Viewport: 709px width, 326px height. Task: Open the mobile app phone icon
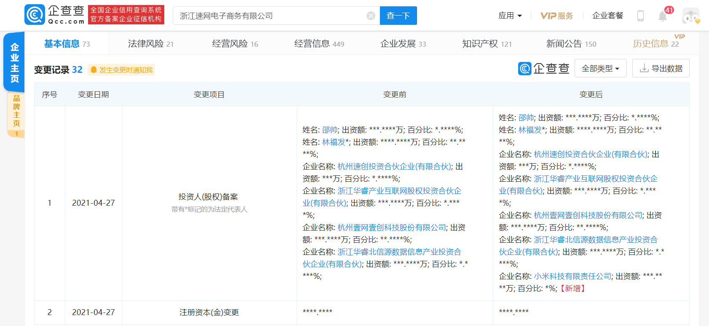pyautogui.click(x=640, y=16)
